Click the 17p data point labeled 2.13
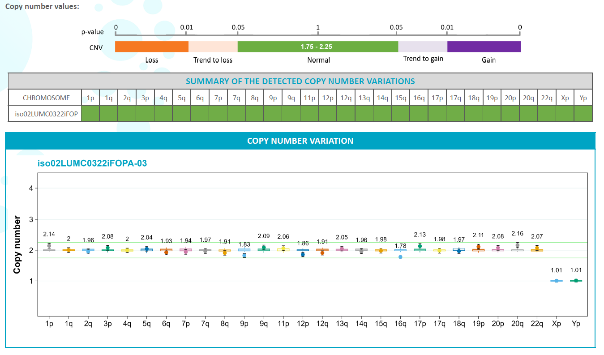The height and width of the screenshot is (355, 604). [x=420, y=246]
